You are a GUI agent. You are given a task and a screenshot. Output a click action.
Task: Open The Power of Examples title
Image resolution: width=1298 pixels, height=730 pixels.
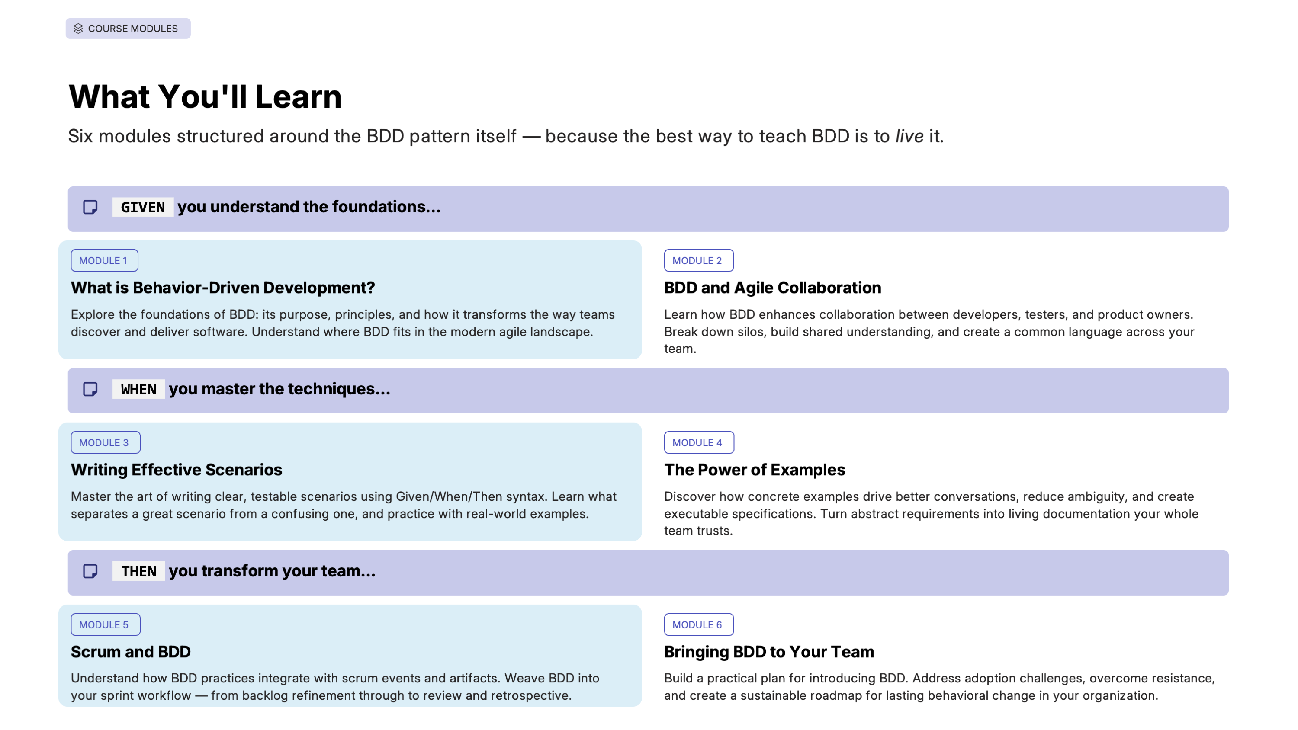coord(754,470)
